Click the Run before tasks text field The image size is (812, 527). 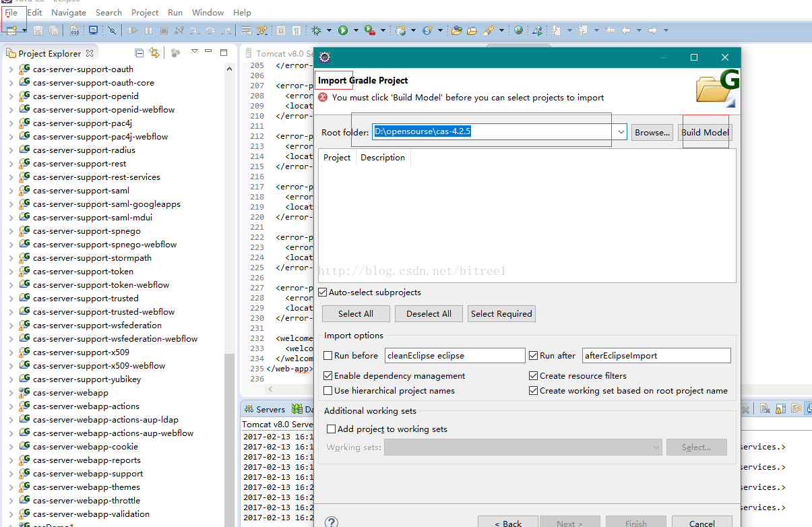pos(455,356)
